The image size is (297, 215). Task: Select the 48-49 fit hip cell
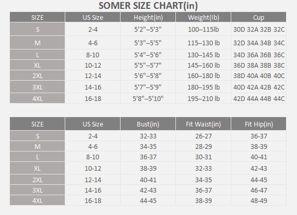(259, 200)
